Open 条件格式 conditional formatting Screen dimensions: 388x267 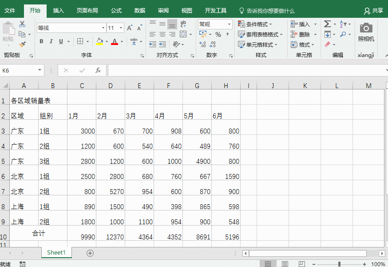pos(253,24)
